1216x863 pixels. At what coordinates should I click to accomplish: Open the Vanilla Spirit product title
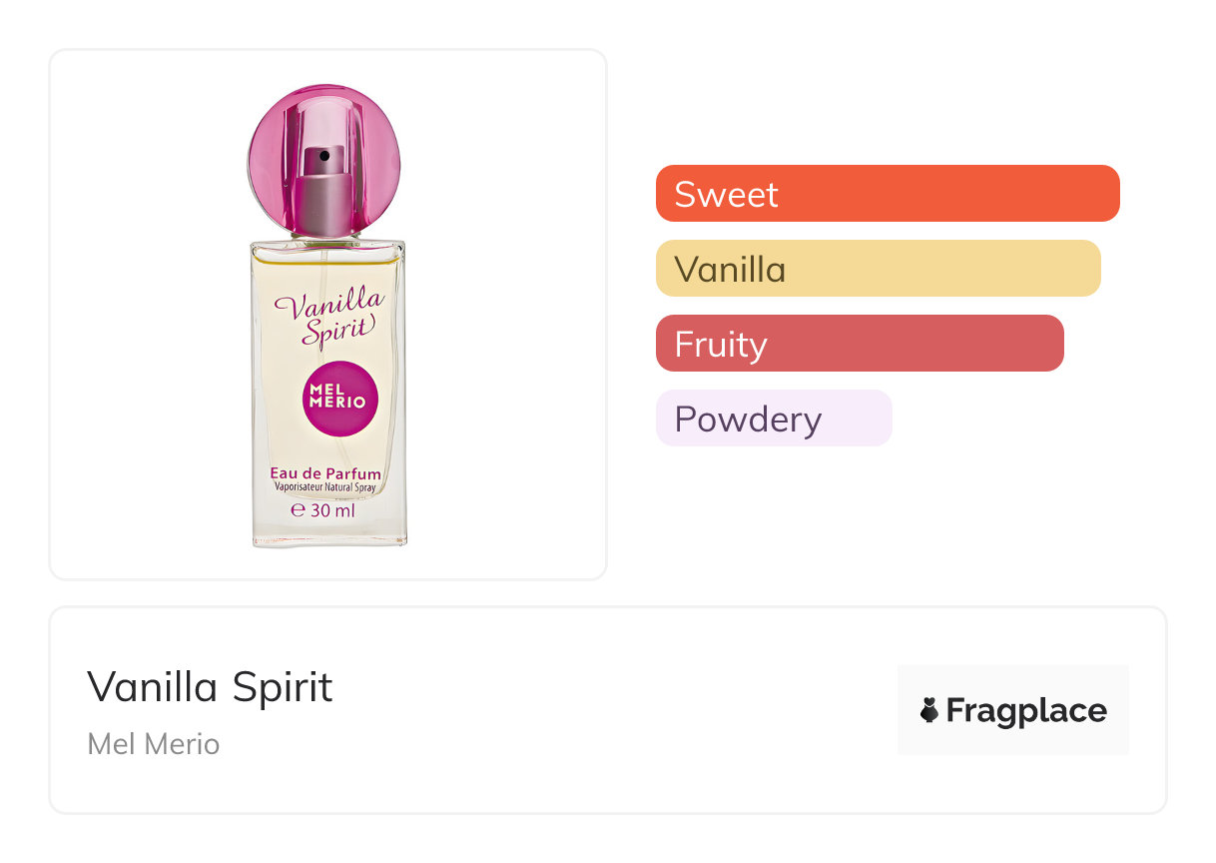click(x=210, y=687)
